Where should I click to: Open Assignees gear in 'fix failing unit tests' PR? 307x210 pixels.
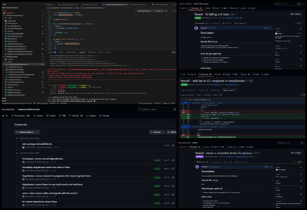[301, 46]
